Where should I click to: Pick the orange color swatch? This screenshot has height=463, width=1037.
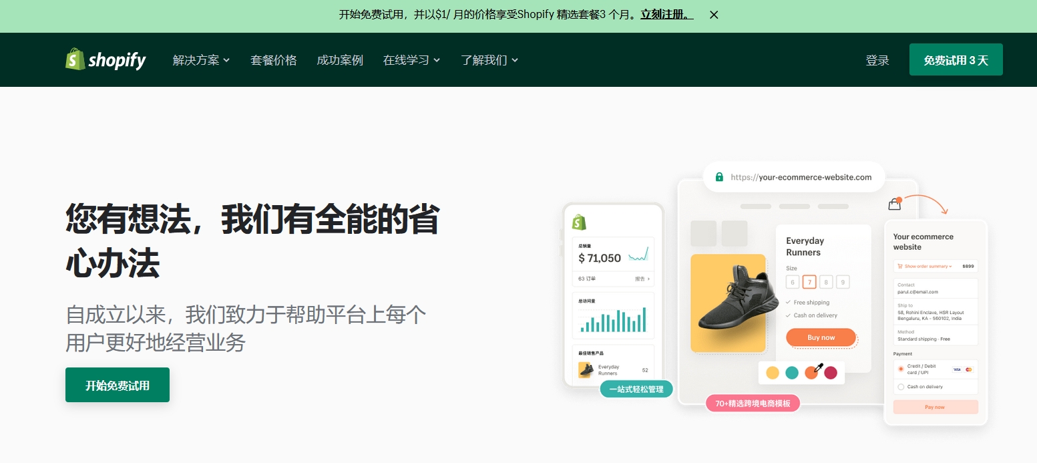point(811,373)
